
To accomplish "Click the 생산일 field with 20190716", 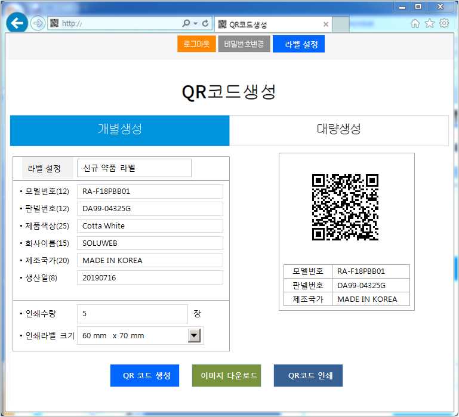I will coord(150,278).
